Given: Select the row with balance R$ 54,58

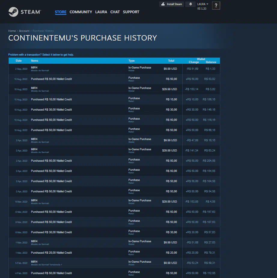Looking at the screenshot, I should pyautogui.click(x=114, y=191).
